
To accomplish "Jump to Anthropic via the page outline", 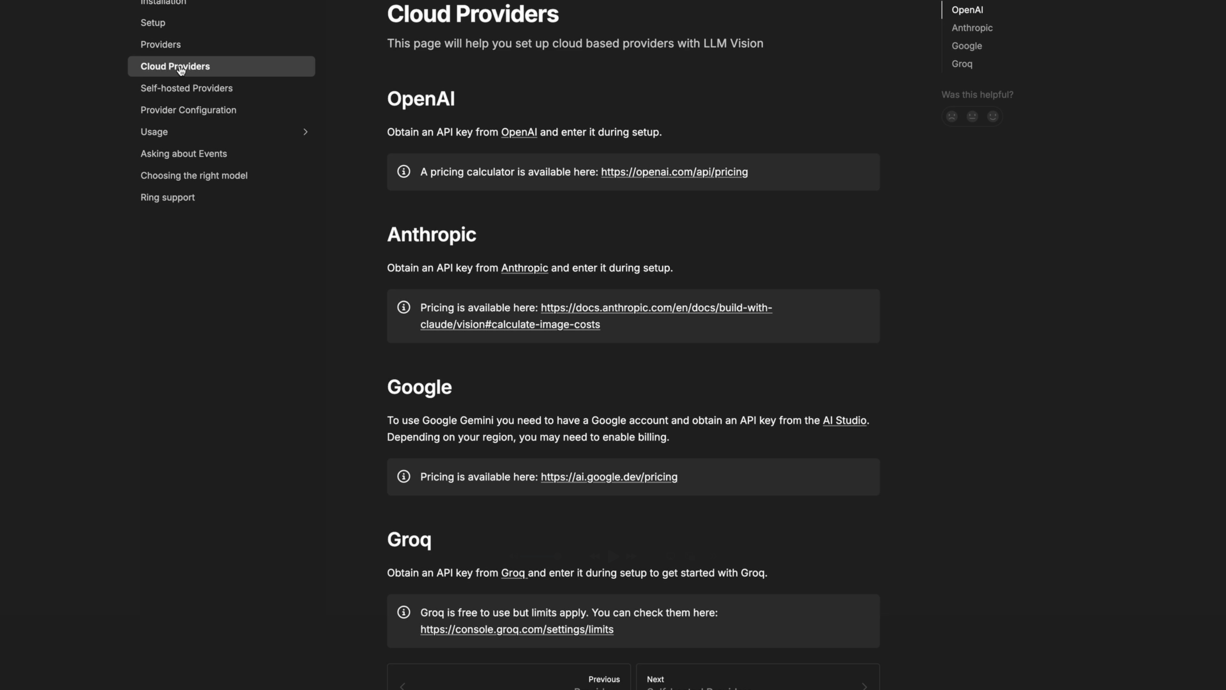I will click(972, 28).
